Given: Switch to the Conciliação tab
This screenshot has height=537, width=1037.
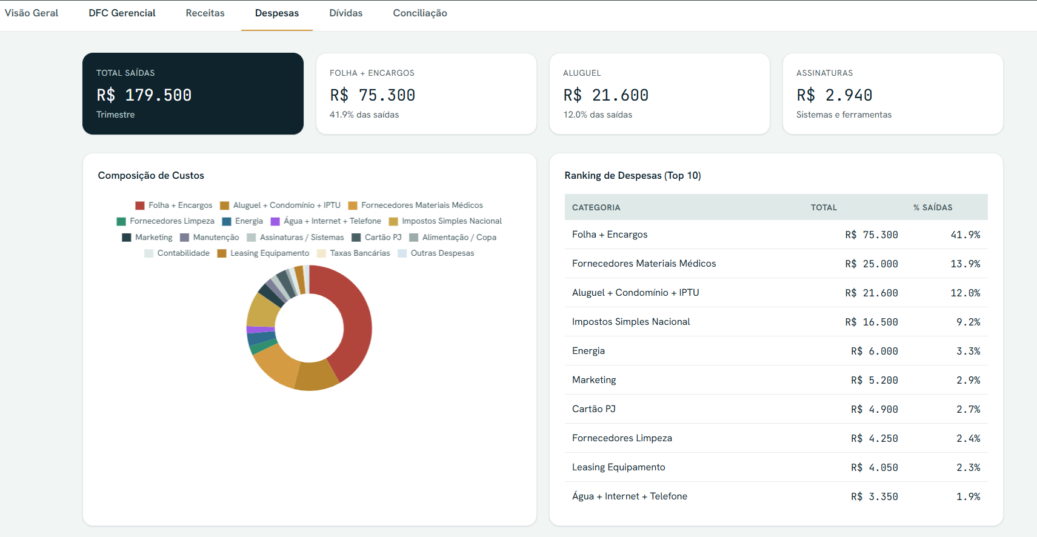Looking at the screenshot, I should pyautogui.click(x=420, y=13).
